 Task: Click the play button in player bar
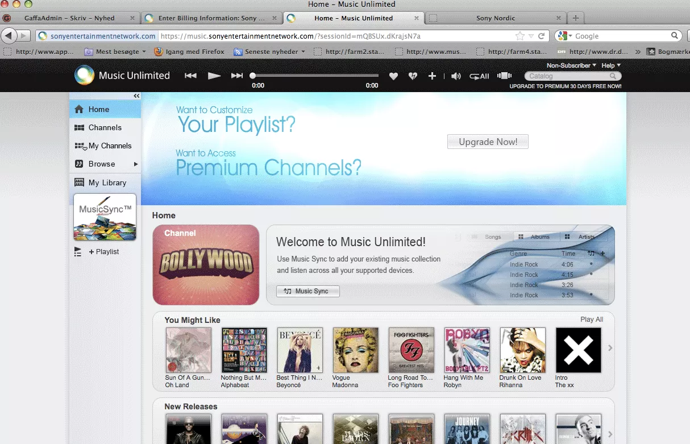(214, 76)
